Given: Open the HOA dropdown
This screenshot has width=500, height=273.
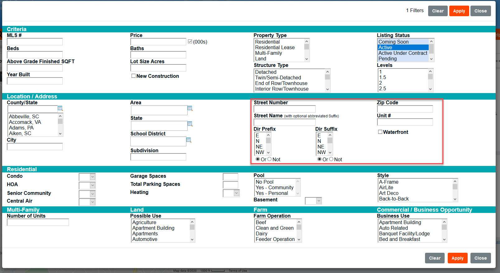Looking at the screenshot, I should (87, 186).
